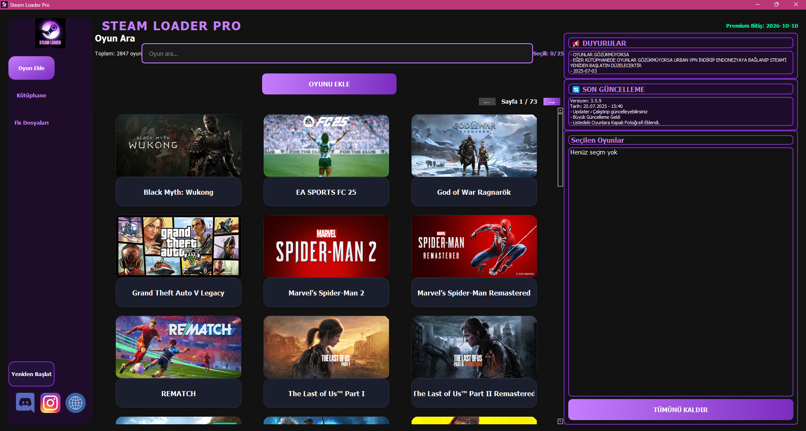Click the EA SPORTS FC 25 title label
This screenshot has width=806, height=431.
(326, 192)
